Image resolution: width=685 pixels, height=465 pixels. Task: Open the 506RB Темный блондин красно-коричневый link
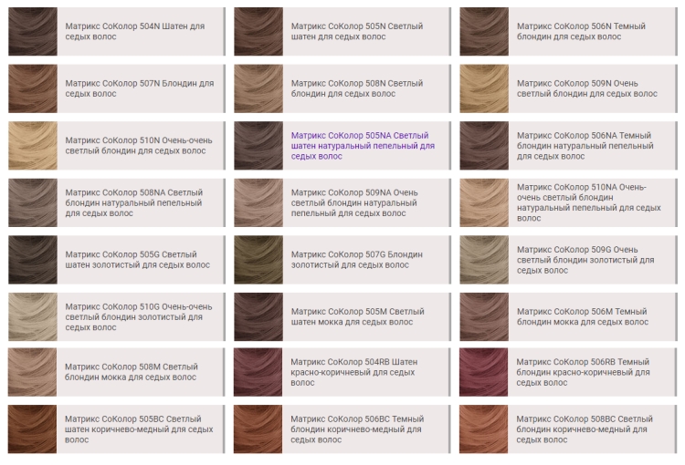coord(584,372)
